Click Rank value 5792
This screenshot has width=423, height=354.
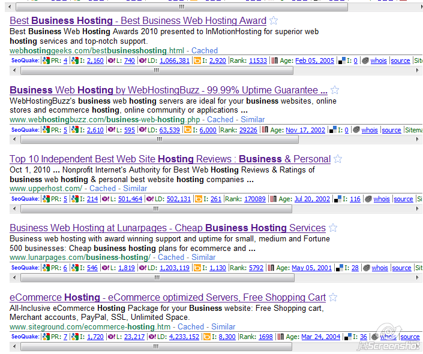pos(256,268)
